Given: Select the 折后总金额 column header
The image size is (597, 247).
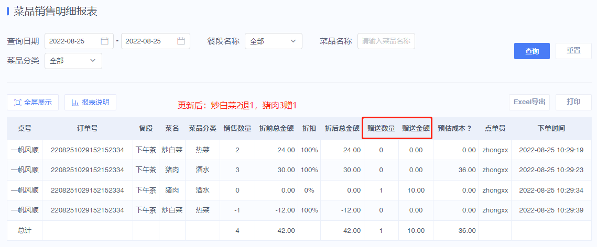Looking at the screenshot, I should 342,128.
